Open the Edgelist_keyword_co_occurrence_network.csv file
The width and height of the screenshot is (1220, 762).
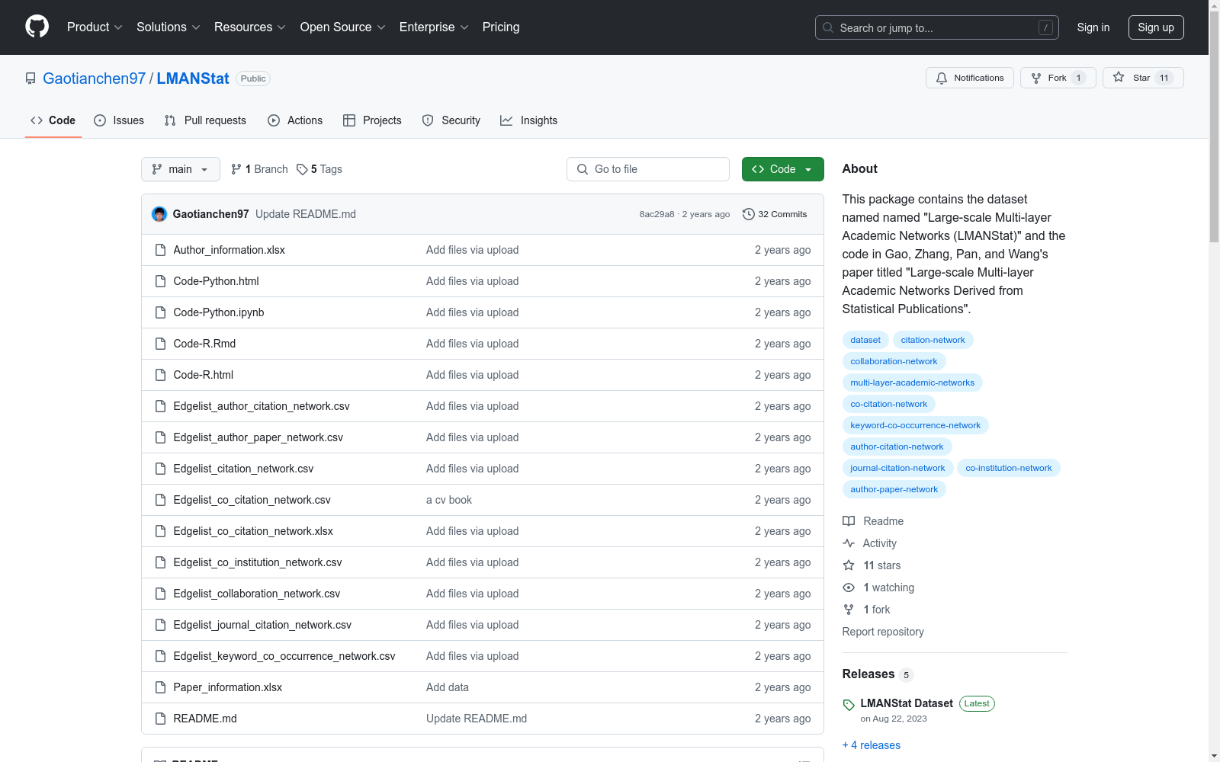[x=284, y=656]
